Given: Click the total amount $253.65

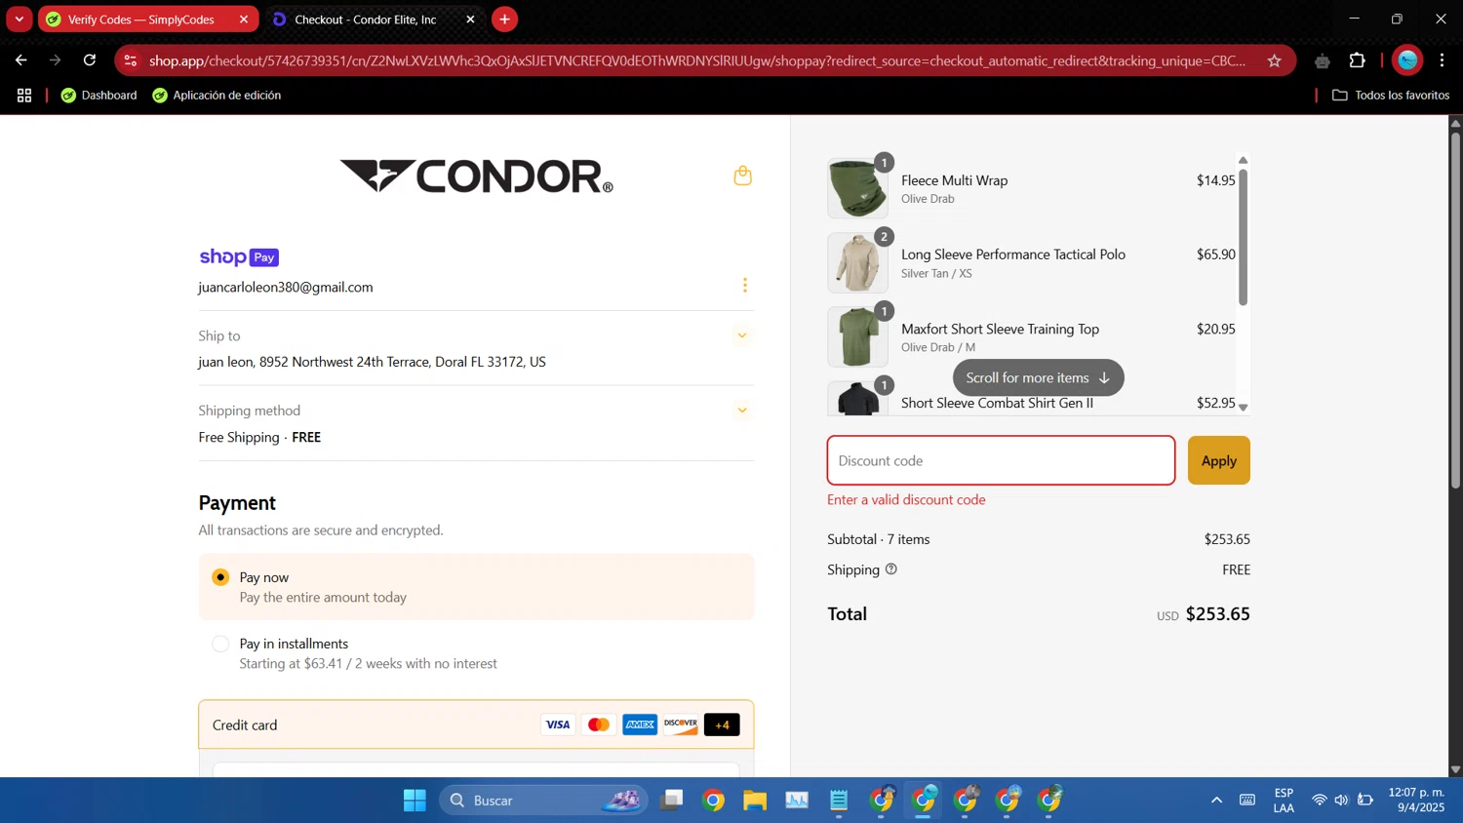Looking at the screenshot, I should click(1217, 614).
